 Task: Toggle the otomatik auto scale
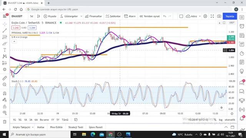click(x=230, y=120)
